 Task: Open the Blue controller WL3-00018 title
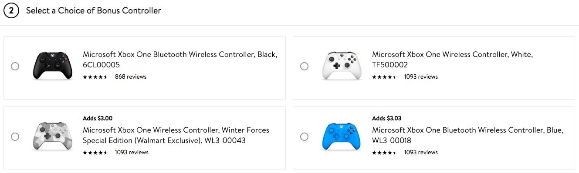[x=467, y=135]
